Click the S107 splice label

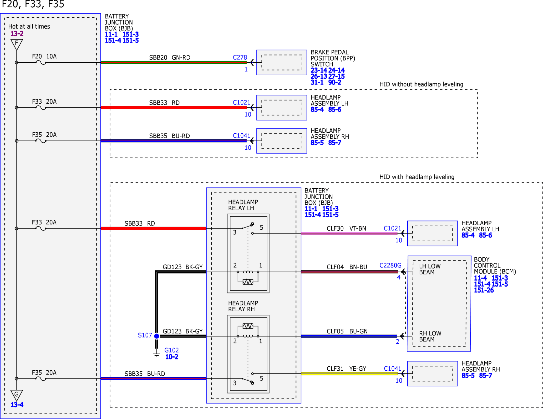point(145,335)
